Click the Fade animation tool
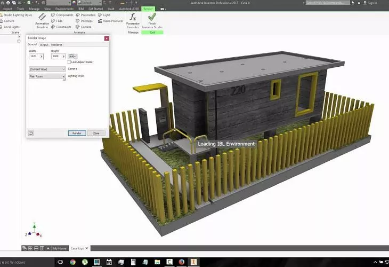This screenshot has height=267, width=389. point(59,21)
